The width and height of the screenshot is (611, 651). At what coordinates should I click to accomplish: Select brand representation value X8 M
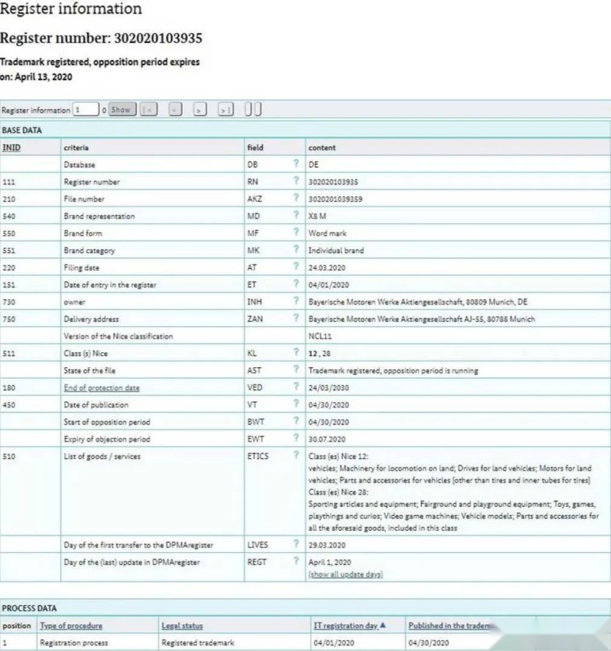tap(318, 217)
